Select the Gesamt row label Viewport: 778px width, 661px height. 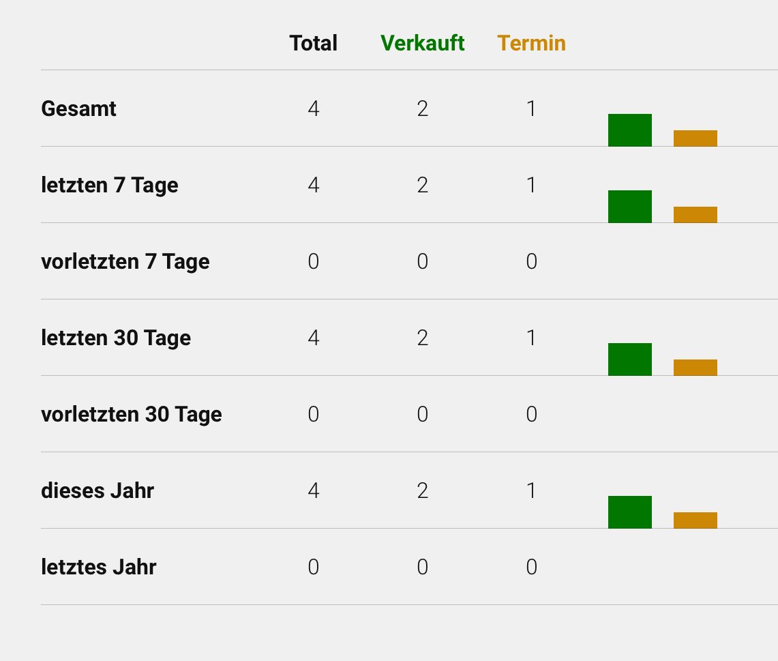pyautogui.click(x=78, y=108)
